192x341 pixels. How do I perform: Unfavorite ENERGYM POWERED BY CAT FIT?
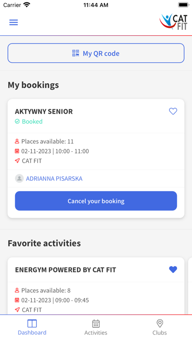(173, 269)
